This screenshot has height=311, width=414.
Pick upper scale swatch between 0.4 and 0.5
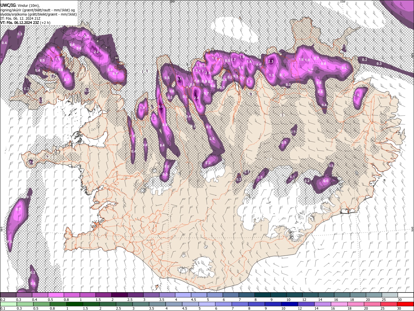(40, 295)
